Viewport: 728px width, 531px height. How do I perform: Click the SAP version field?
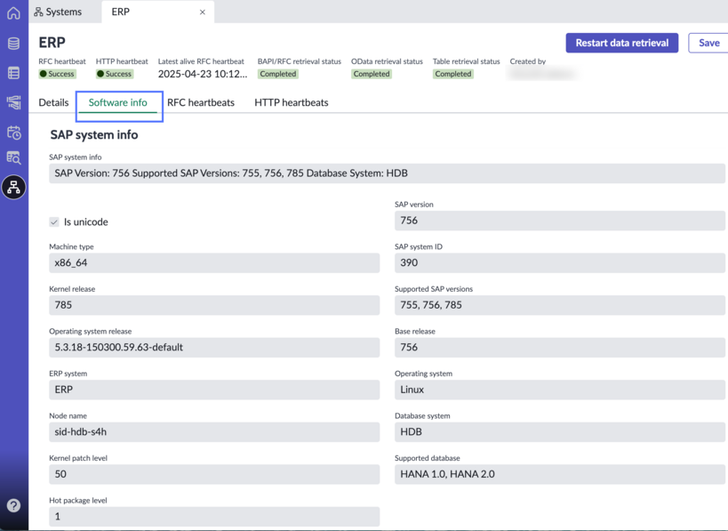(x=559, y=221)
